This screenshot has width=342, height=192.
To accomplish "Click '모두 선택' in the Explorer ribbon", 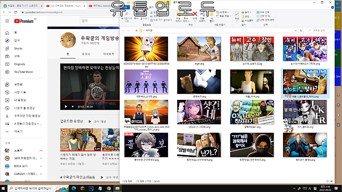I will pyautogui.click(x=261, y=12).
